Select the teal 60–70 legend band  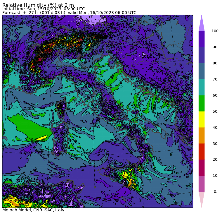tap(202, 87)
